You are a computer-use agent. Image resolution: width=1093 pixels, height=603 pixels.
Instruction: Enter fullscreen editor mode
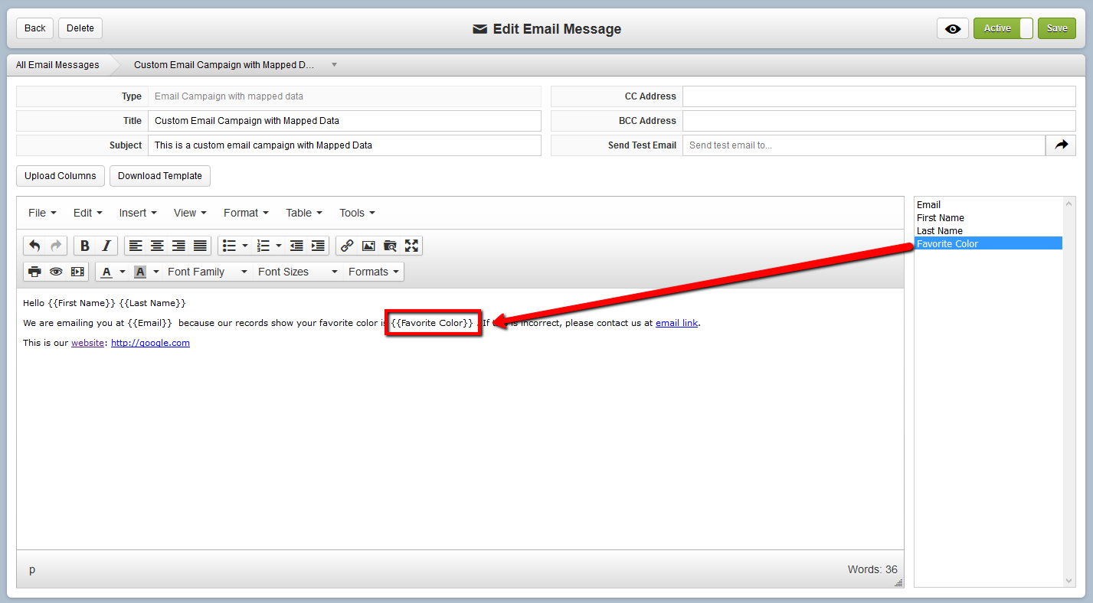point(411,246)
